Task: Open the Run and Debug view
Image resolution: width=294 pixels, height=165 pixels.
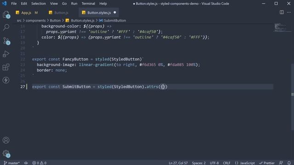Action: [6, 54]
